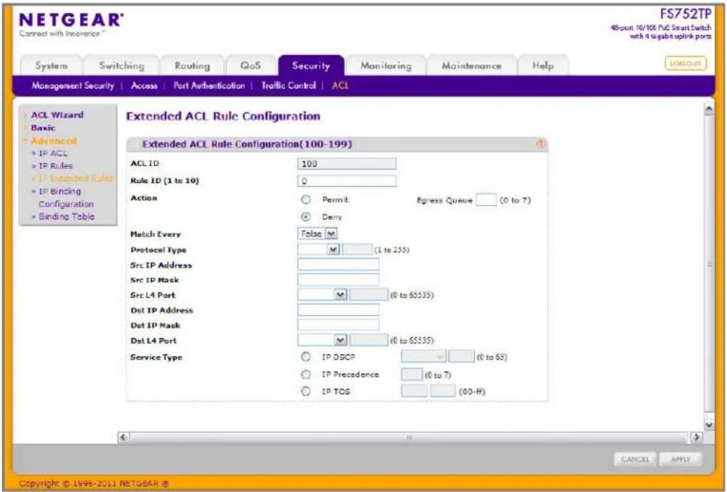
Task: Click the IP DSCP number field
Action: [x=461, y=357]
